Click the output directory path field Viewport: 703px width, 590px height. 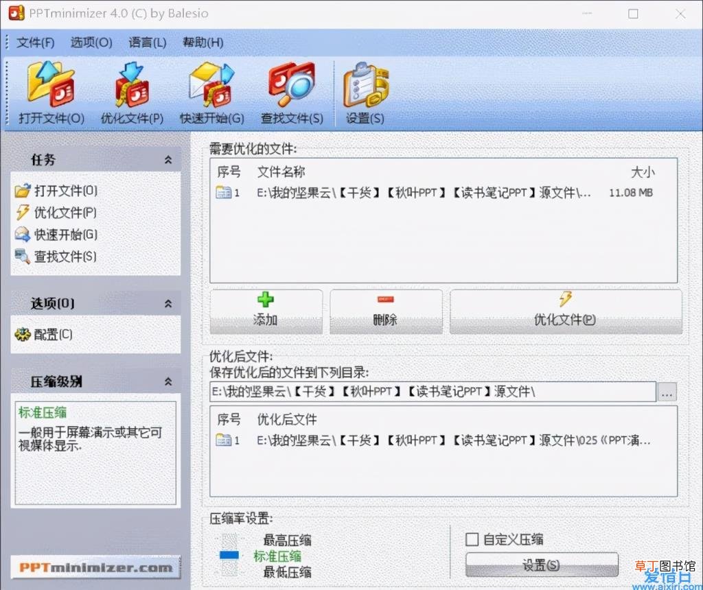pos(433,392)
